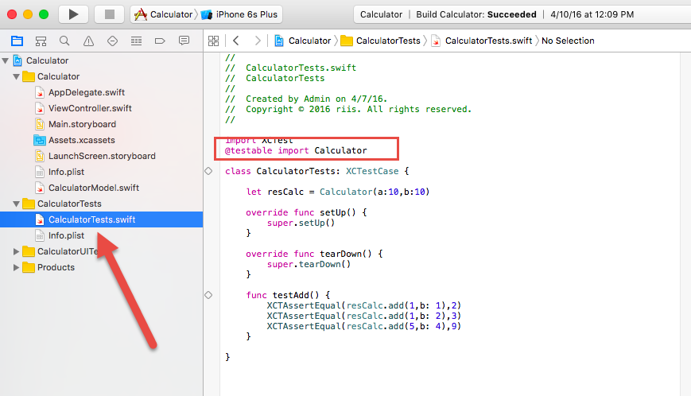Run testAdd test via gutter diamond

[208, 295]
